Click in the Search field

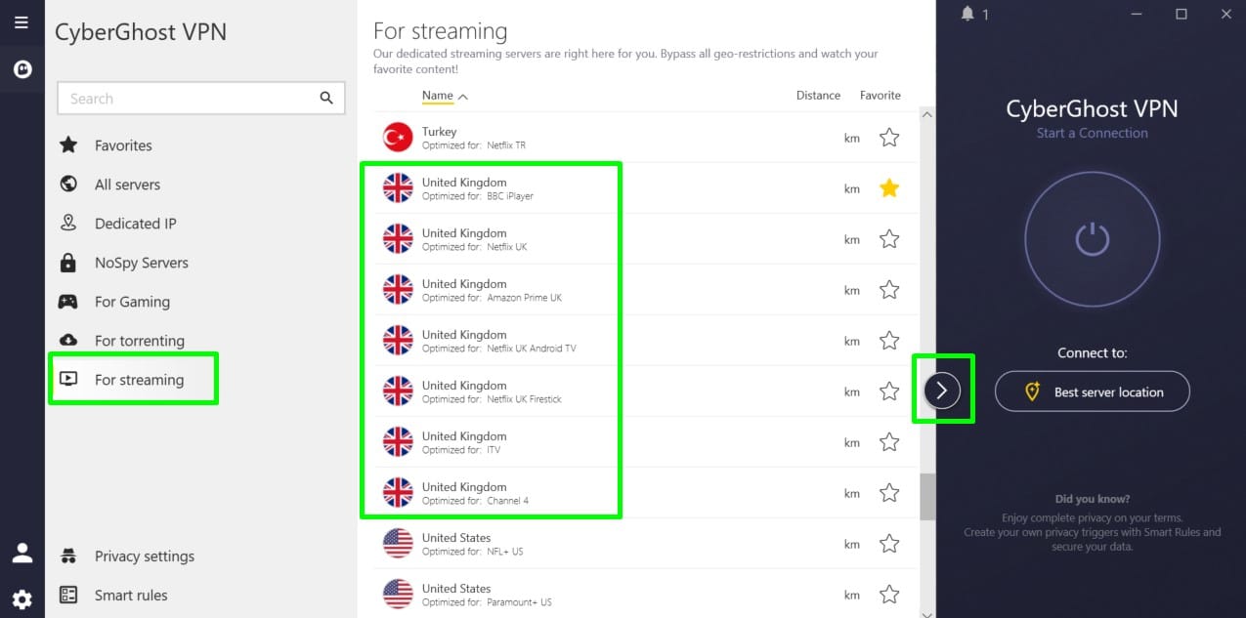pyautogui.click(x=200, y=99)
